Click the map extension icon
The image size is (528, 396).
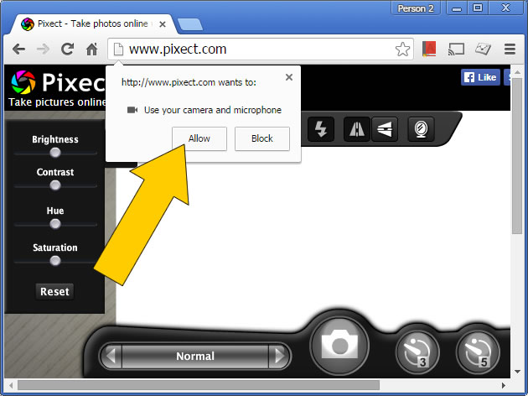click(483, 49)
